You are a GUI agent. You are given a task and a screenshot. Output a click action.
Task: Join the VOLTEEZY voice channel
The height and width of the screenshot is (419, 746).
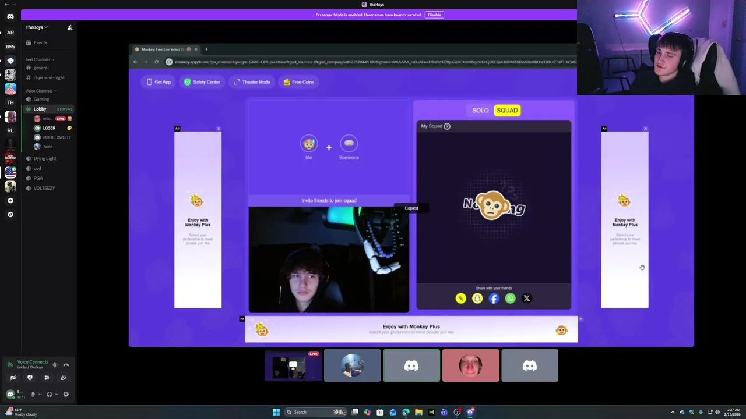(49, 188)
